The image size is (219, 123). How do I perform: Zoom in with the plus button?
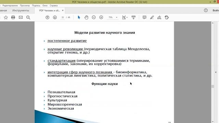click(x=101, y=17)
